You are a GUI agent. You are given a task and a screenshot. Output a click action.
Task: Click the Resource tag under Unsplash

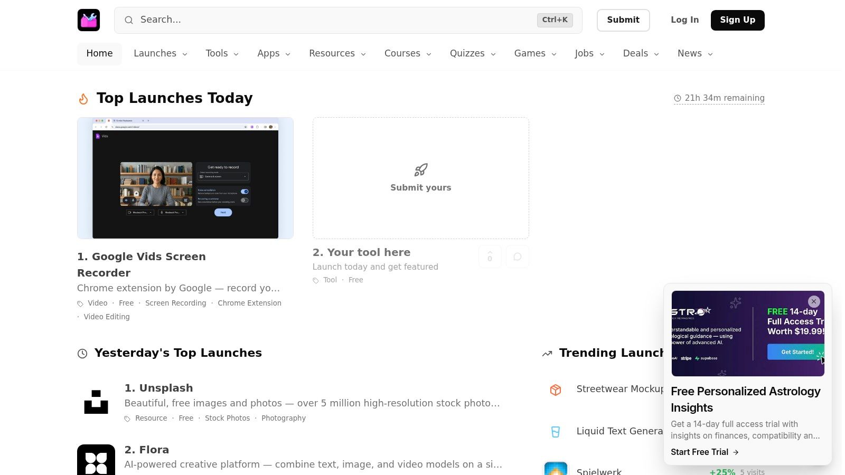(151, 419)
